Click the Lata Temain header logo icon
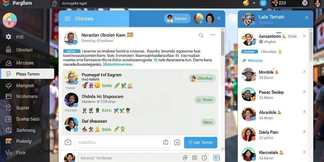Viewport: 324px width, 162px height. pyautogui.click(x=248, y=19)
